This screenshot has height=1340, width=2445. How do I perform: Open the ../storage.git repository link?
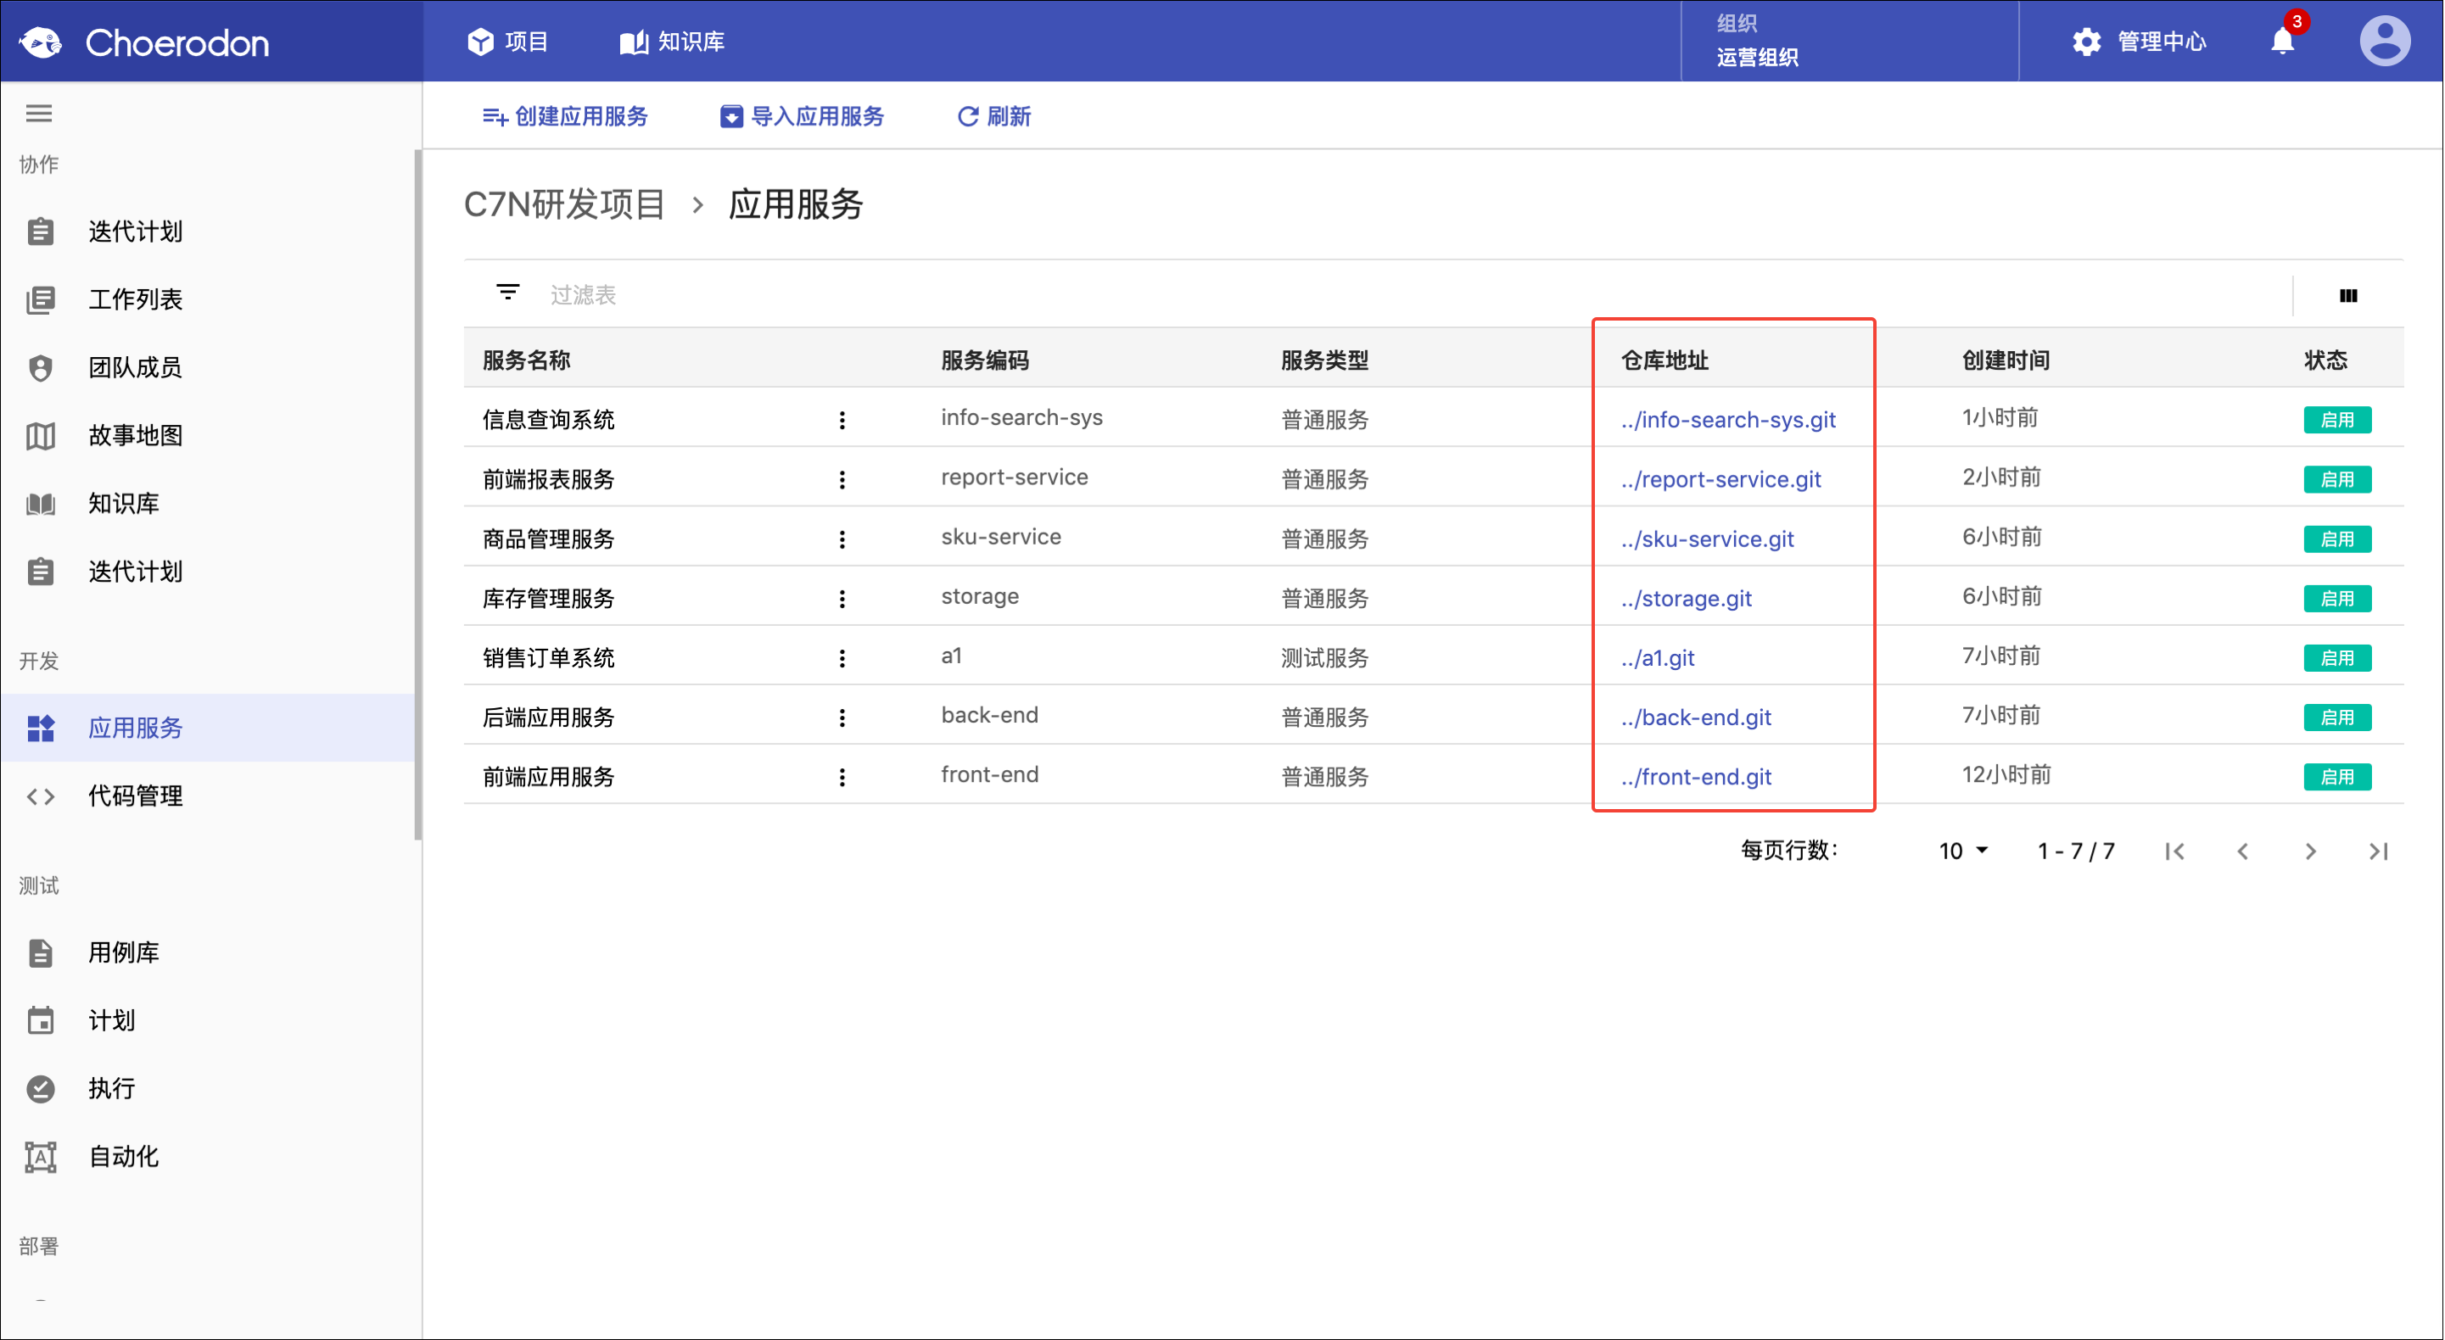click(x=1686, y=599)
